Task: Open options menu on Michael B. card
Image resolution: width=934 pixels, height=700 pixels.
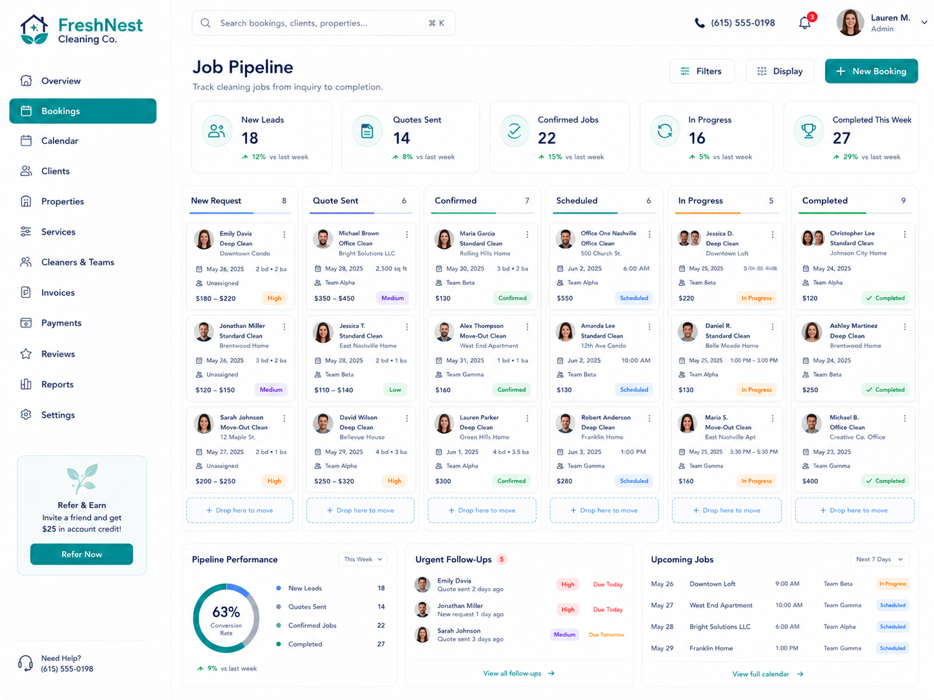Action: pyautogui.click(x=905, y=418)
